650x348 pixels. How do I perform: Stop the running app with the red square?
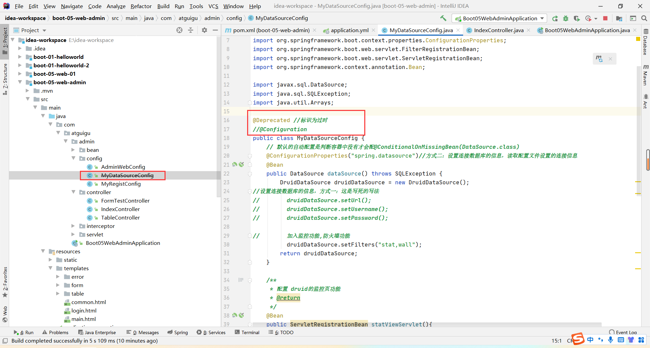[605, 18]
